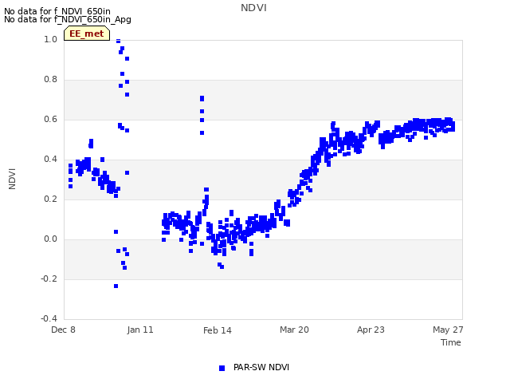
Task: Click the Time axis label
Action: point(451,342)
